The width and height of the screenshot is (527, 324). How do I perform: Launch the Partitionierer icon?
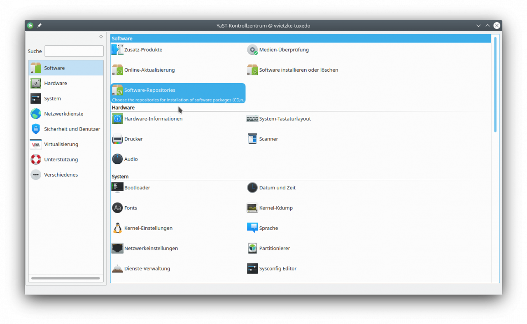click(252, 248)
